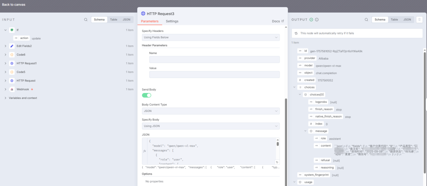The width and height of the screenshot is (427, 186).
Task: Click the Edit Fields2 pencil icon
Action: 12,46
